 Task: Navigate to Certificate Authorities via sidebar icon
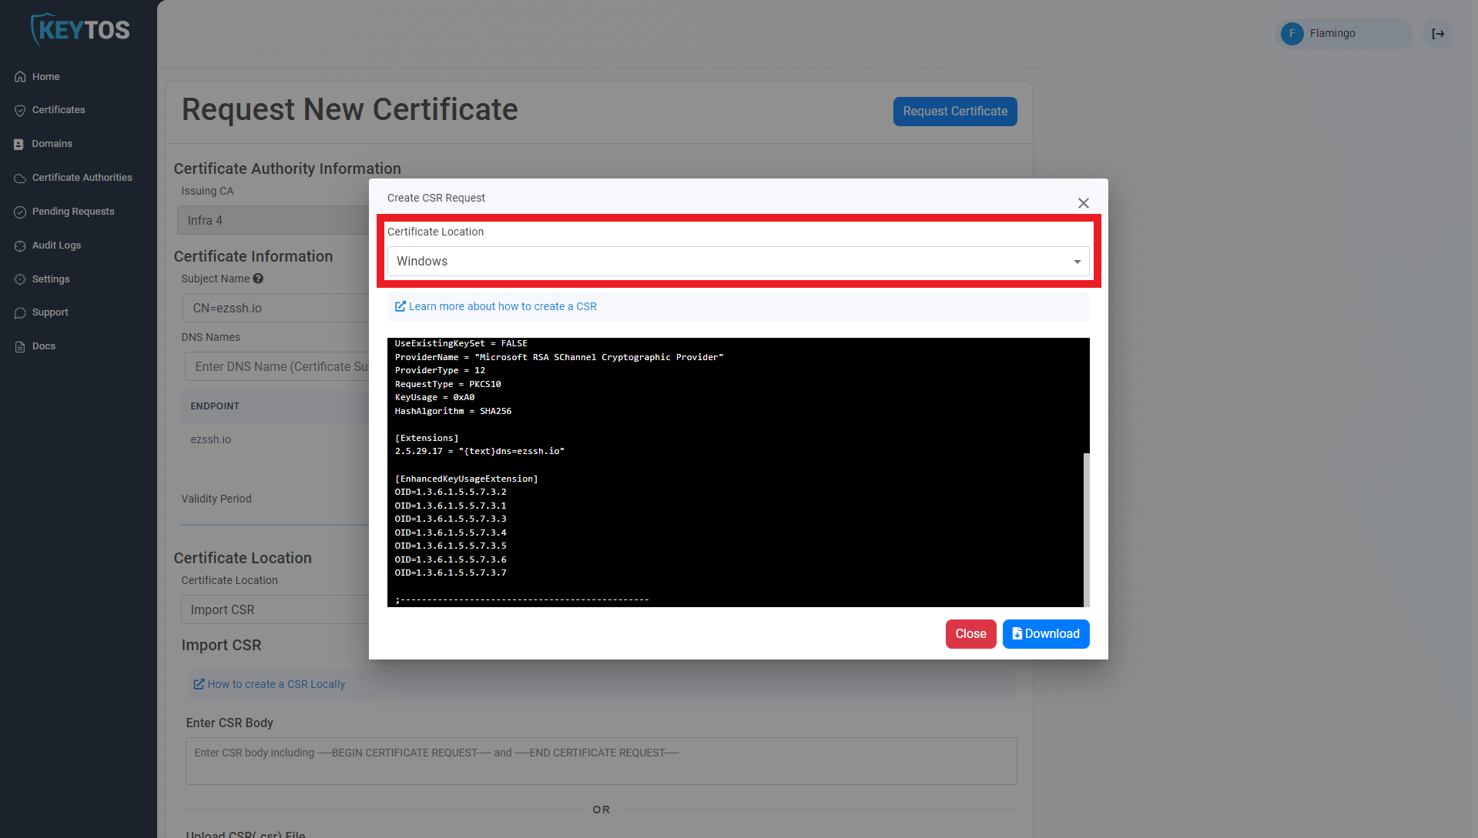20,178
